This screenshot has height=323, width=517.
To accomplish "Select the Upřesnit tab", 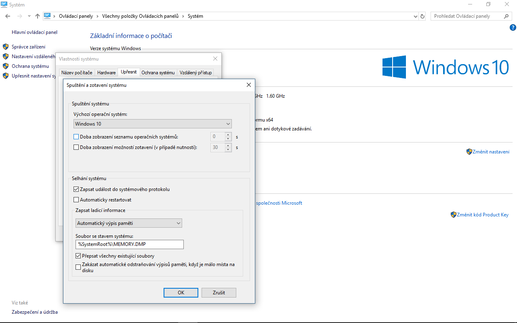I will pos(129,72).
